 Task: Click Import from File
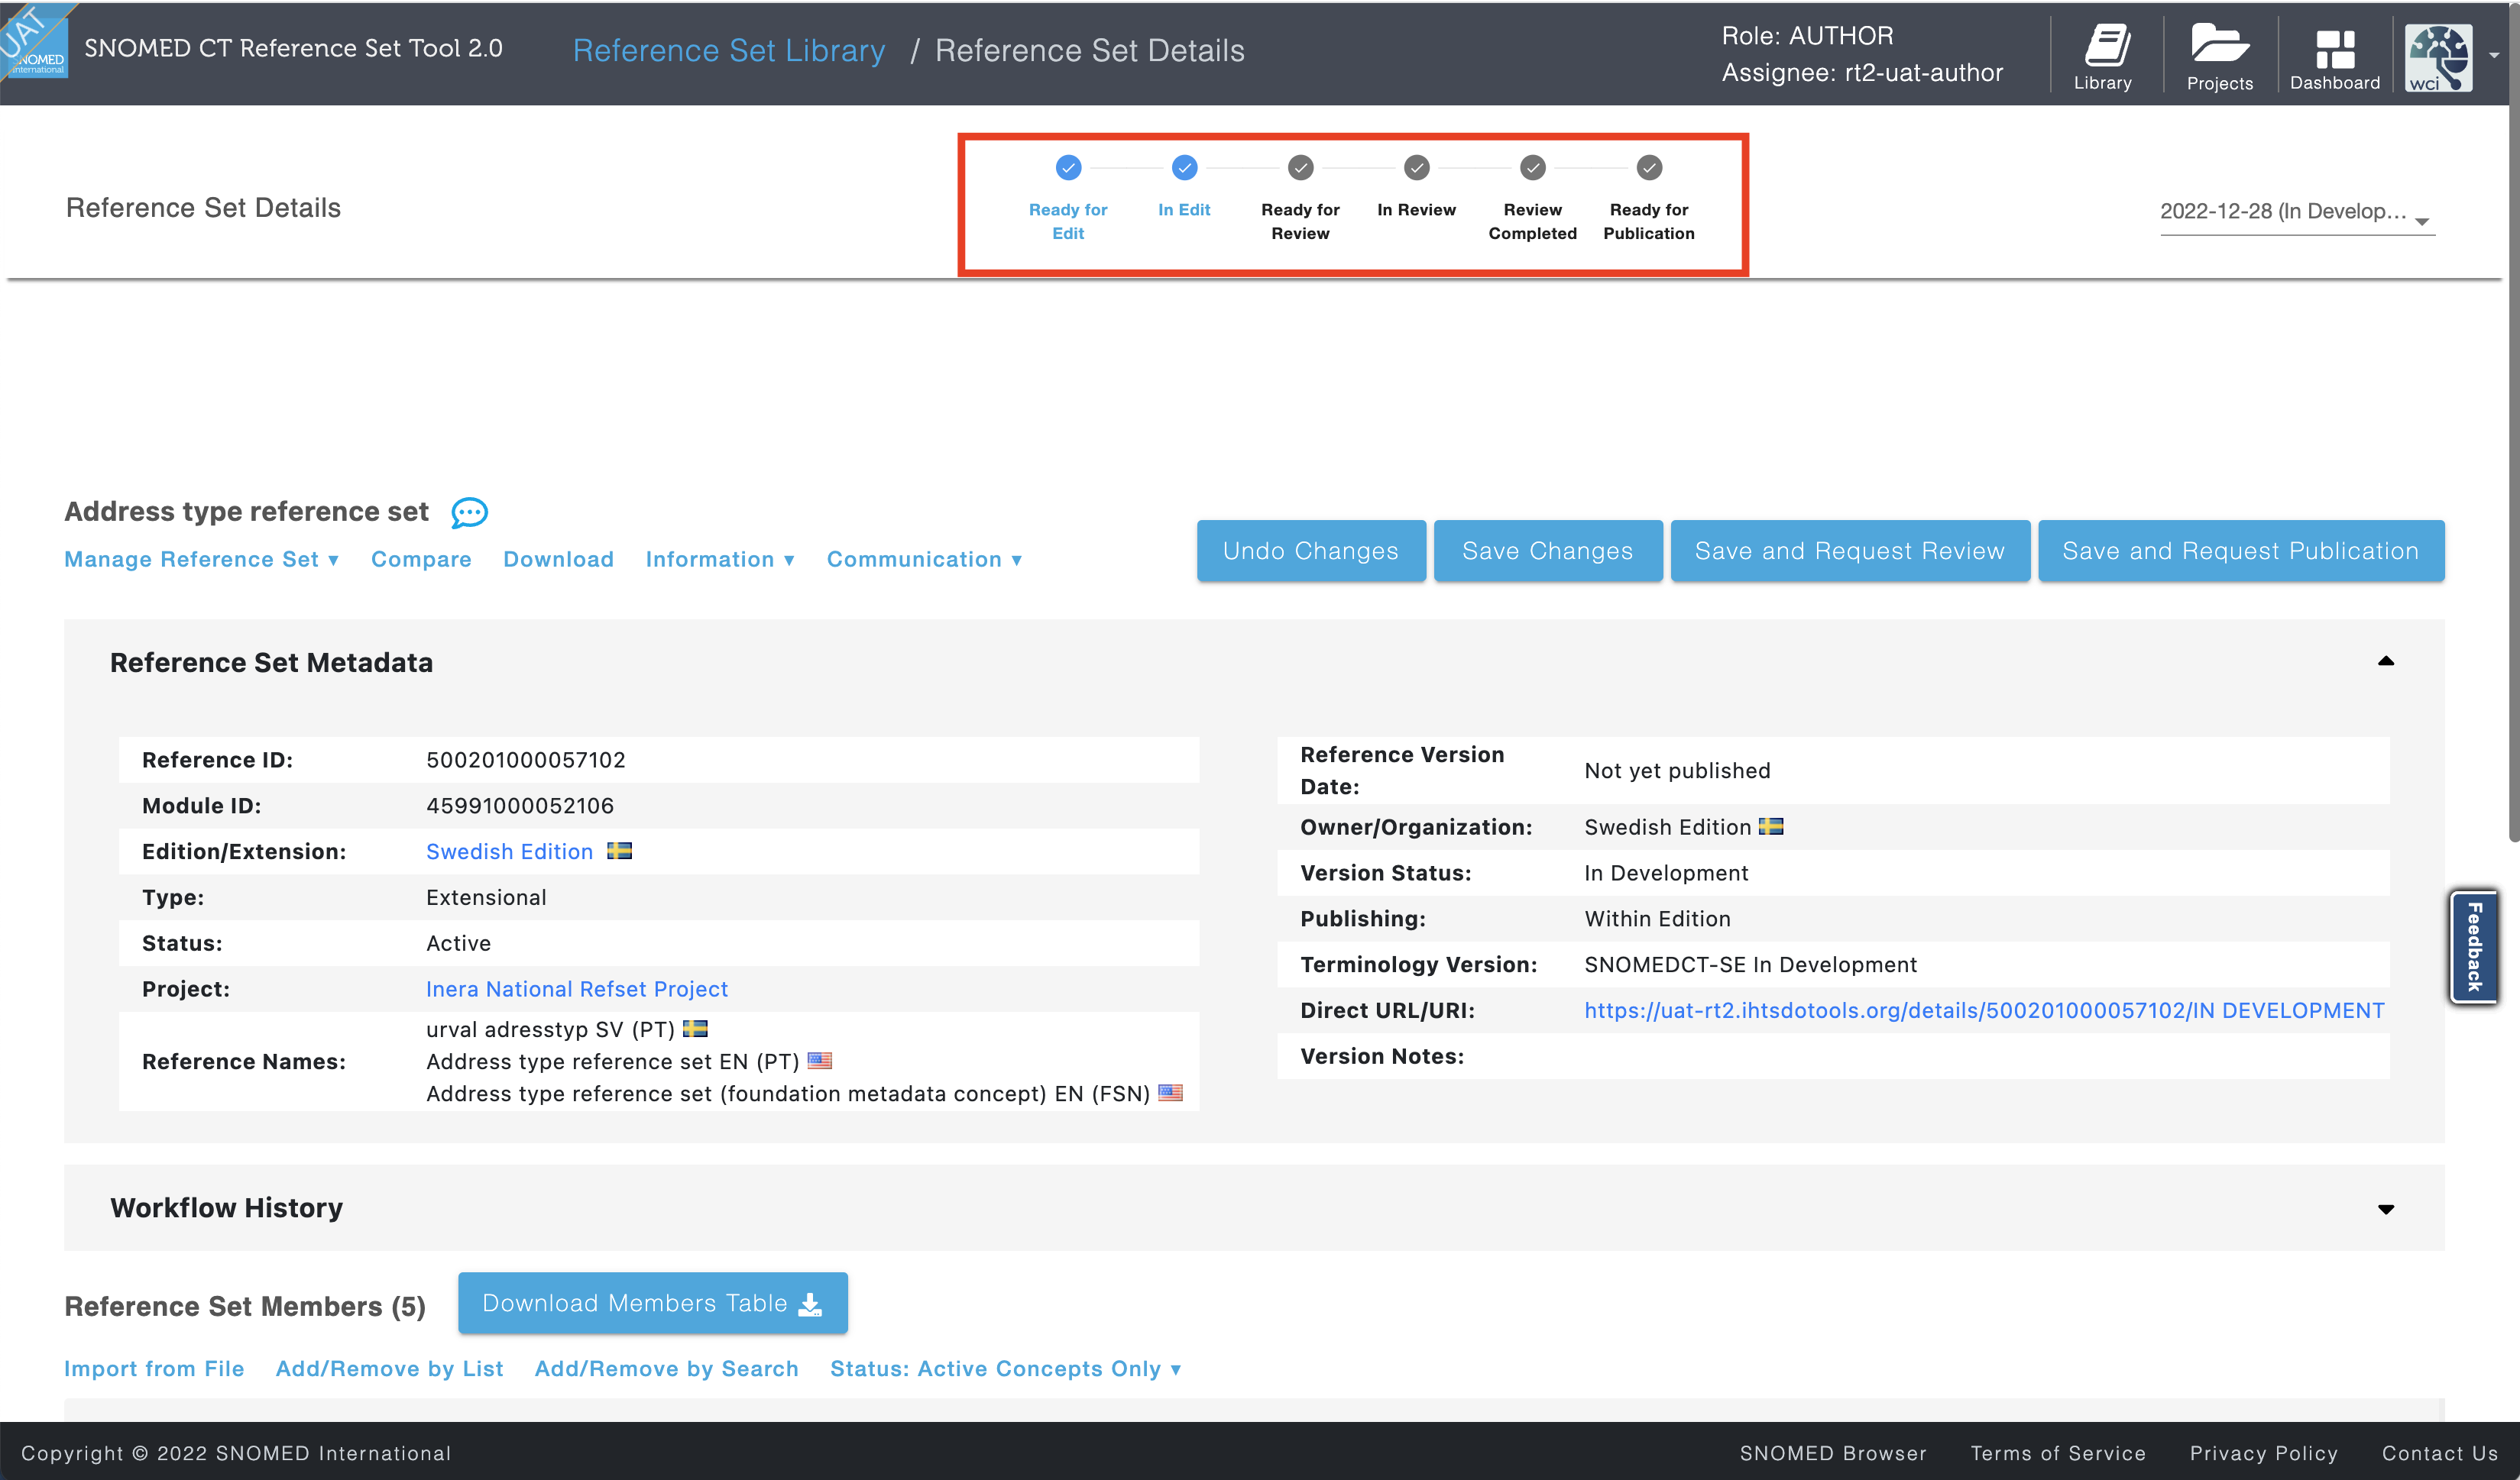click(x=154, y=1368)
